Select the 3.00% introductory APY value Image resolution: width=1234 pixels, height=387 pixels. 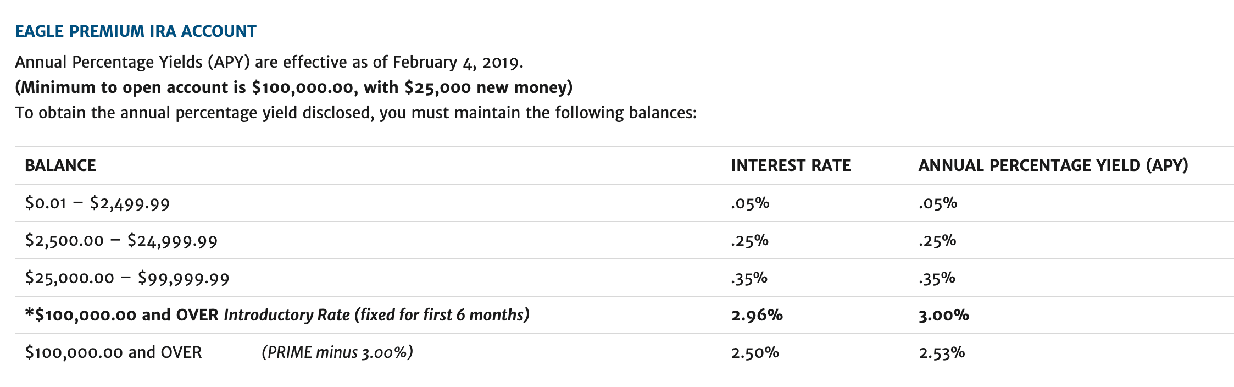(x=944, y=316)
